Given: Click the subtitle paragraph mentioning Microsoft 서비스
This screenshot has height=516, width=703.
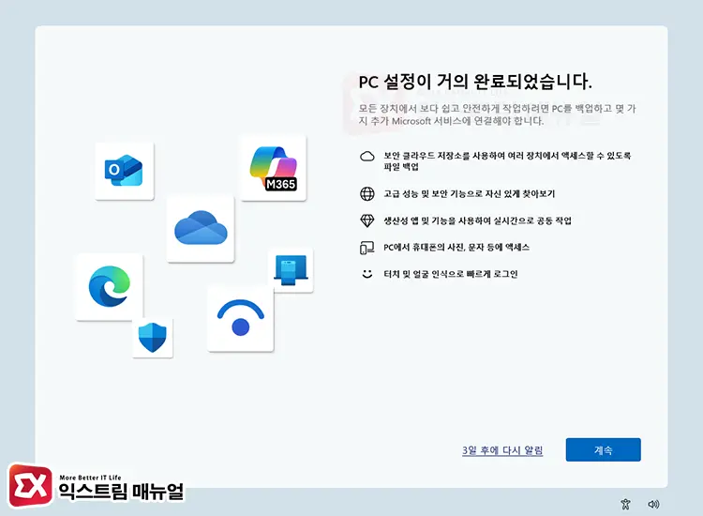Looking at the screenshot, I should coord(497,114).
